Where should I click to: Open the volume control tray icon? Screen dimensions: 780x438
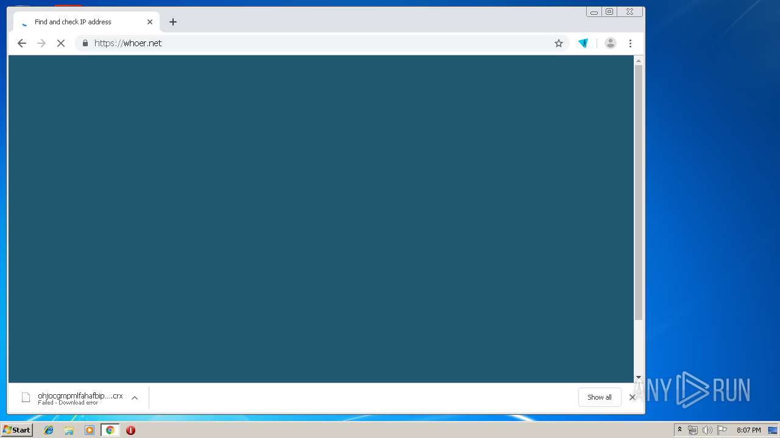[x=707, y=430]
